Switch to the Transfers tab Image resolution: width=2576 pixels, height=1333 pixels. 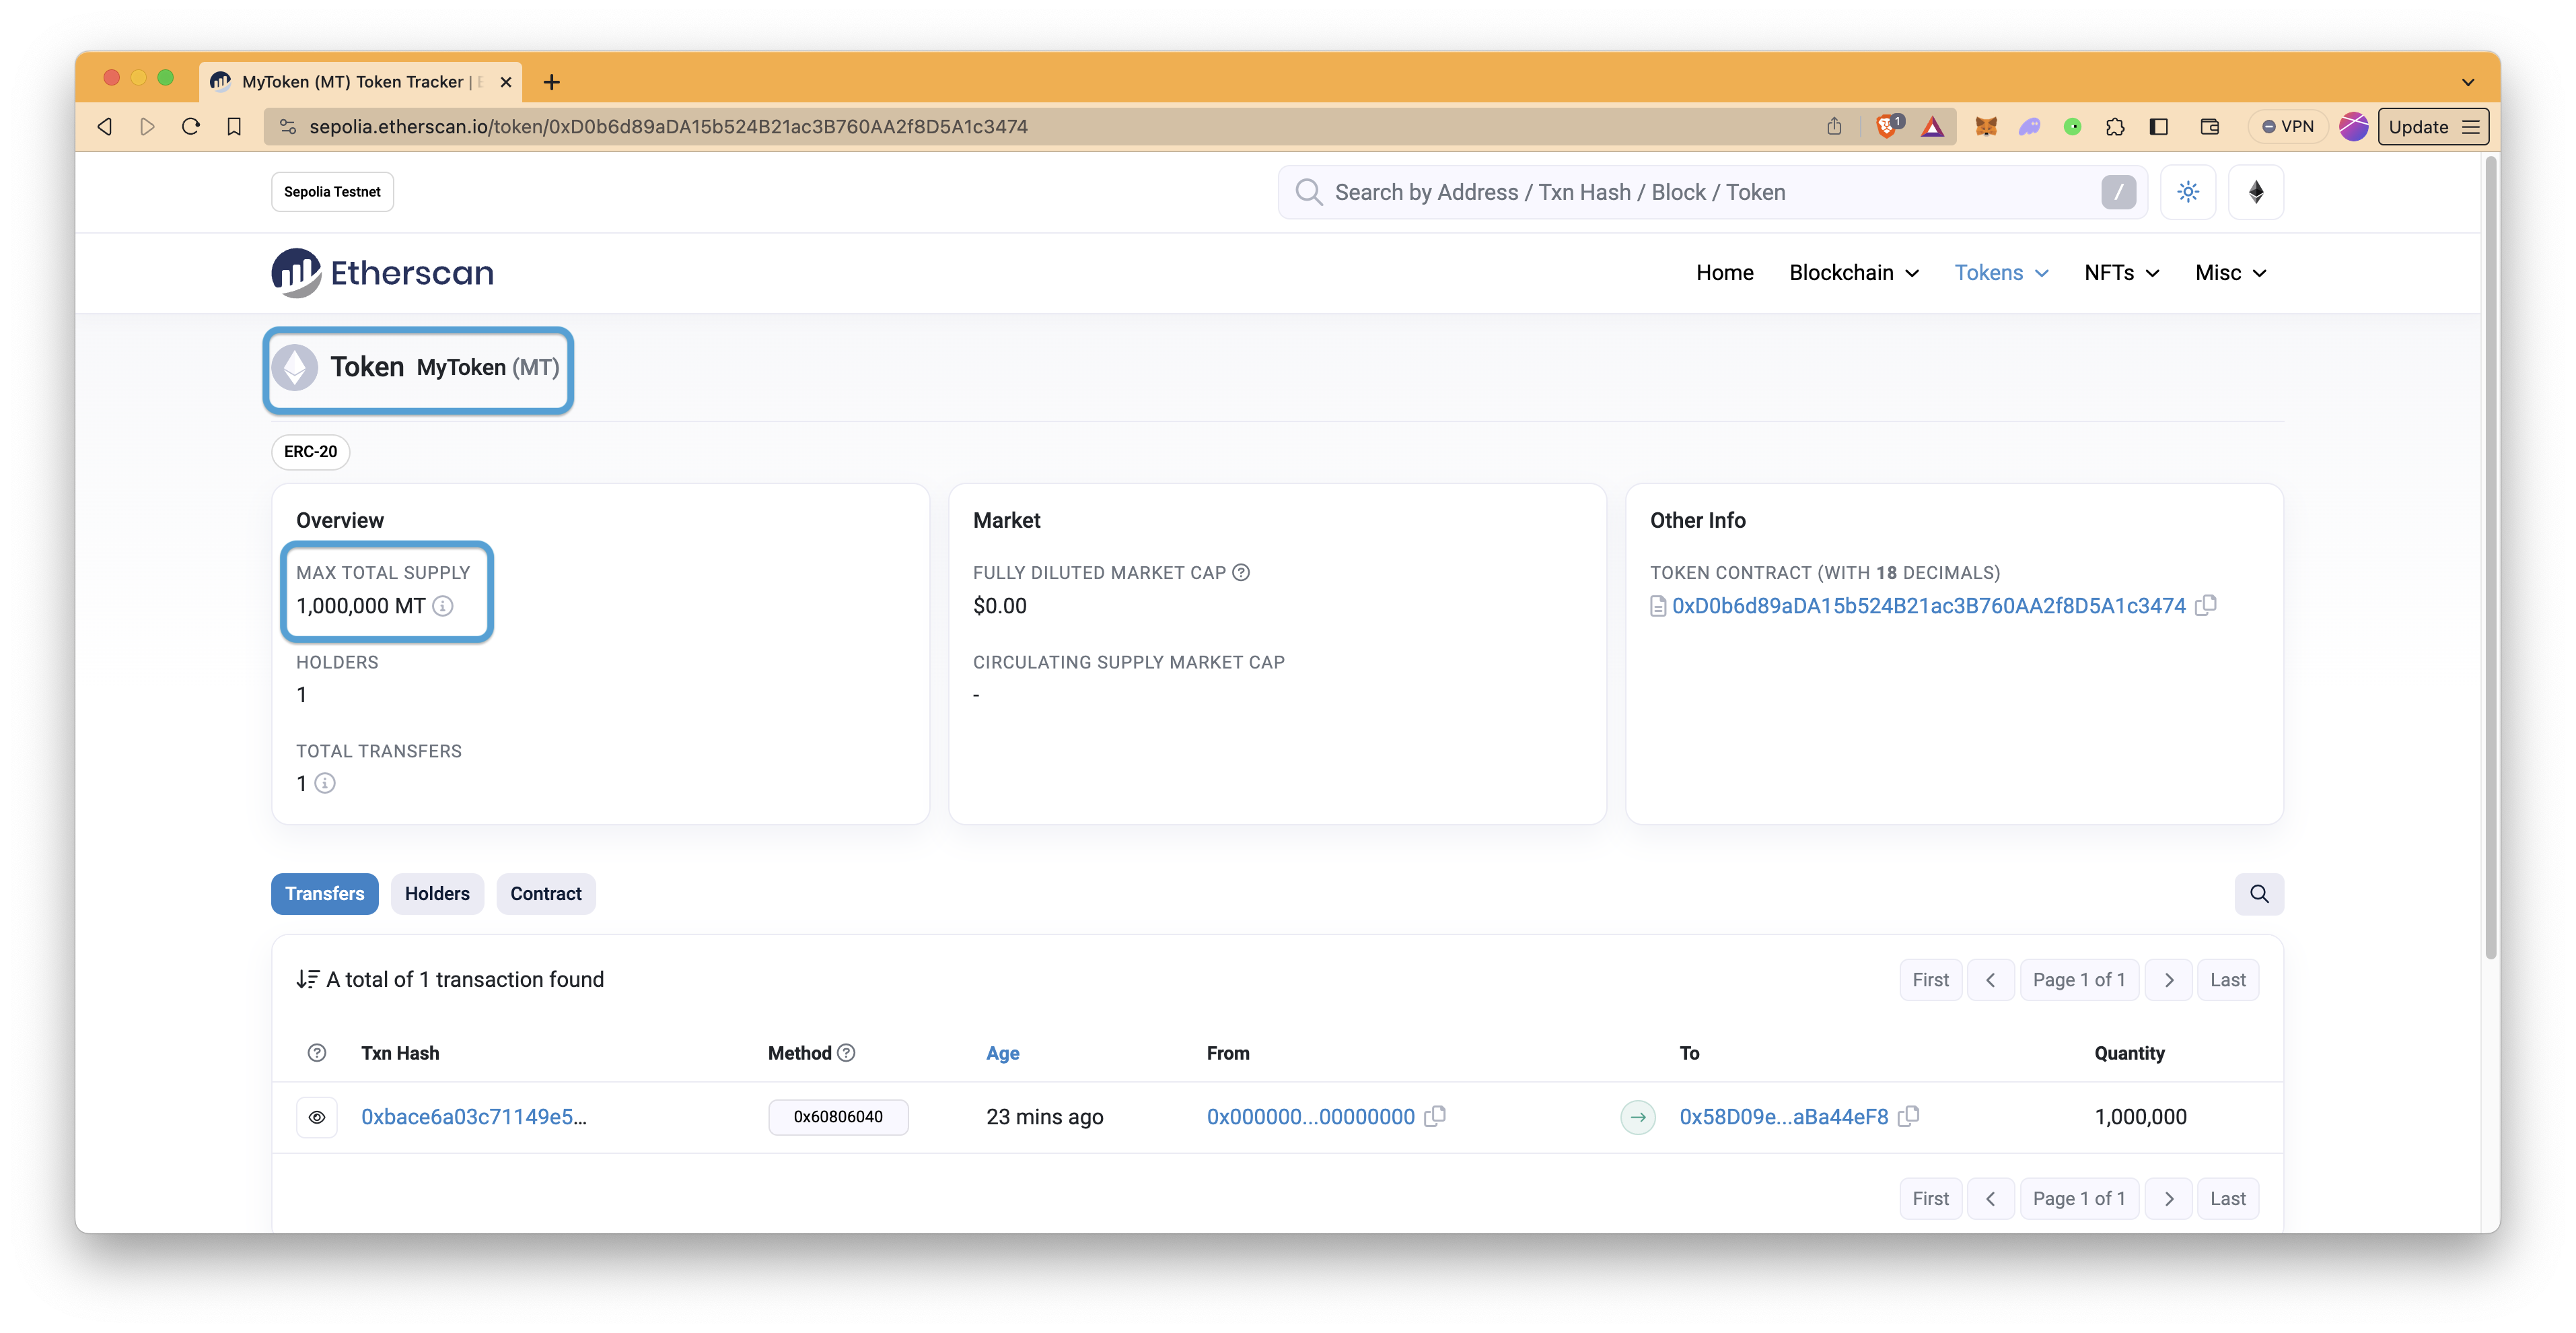pos(325,893)
